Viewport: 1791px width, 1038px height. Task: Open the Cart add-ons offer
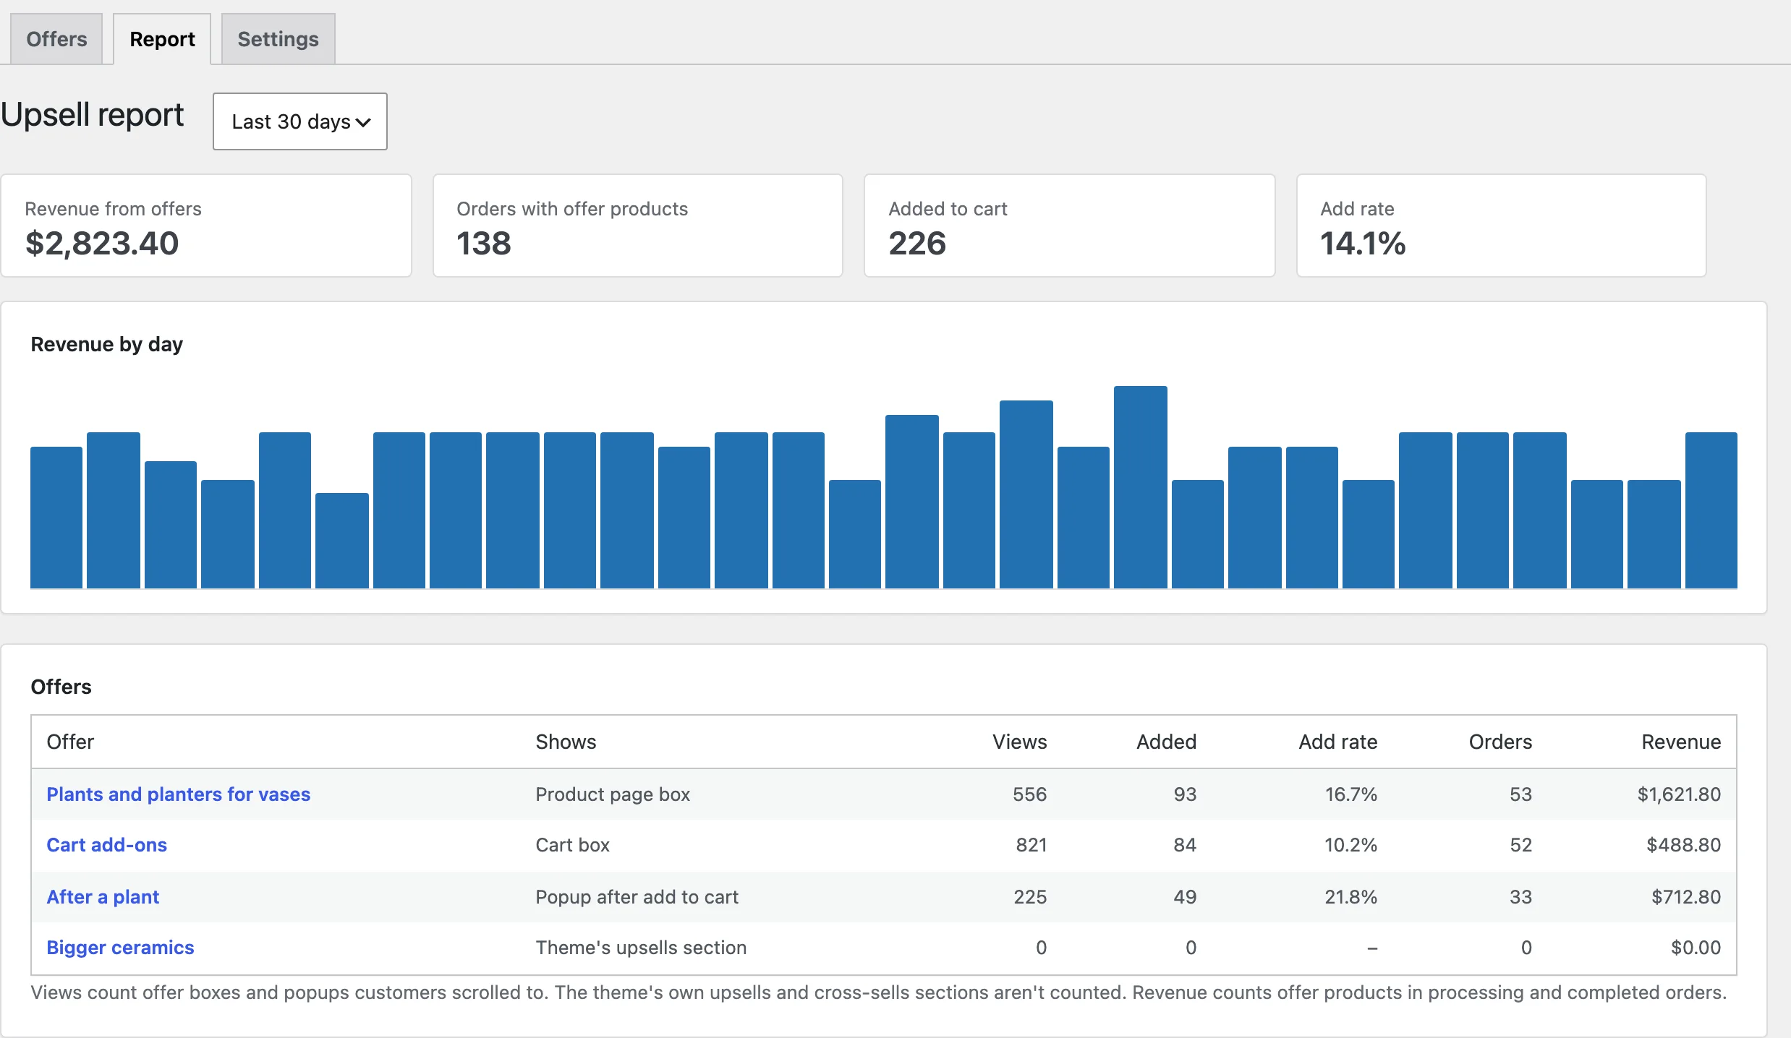pos(107,844)
